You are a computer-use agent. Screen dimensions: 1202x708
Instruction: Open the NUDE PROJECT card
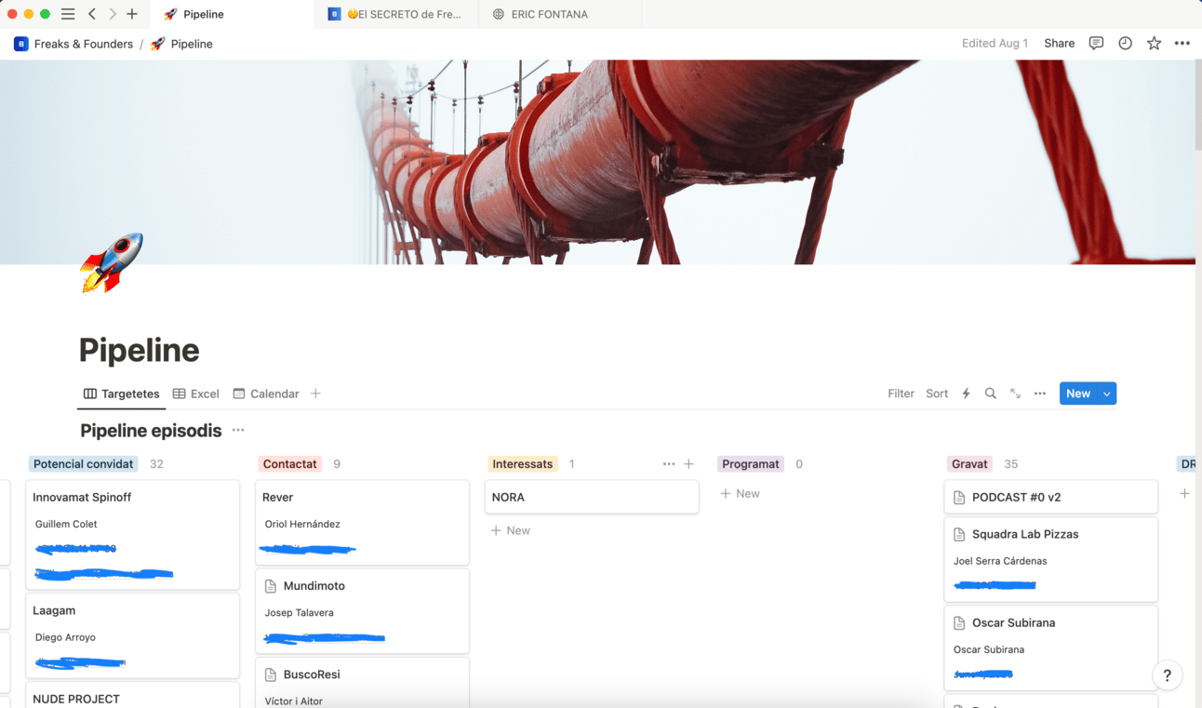133,696
